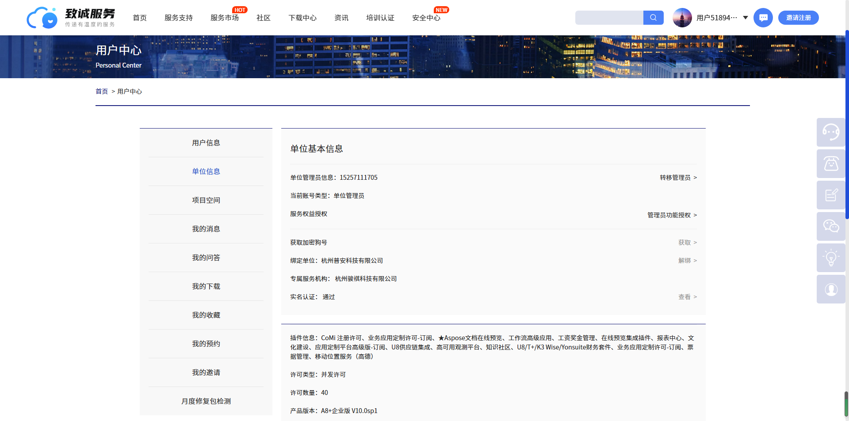Open 我的问答 in the side menu
The width and height of the screenshot is (849, 421).
(206, 258)
